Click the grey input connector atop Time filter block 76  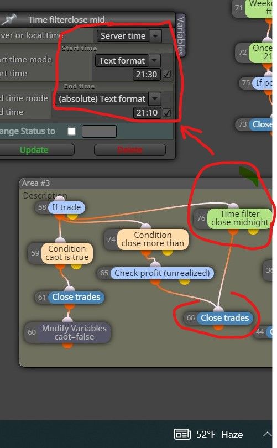233,206
